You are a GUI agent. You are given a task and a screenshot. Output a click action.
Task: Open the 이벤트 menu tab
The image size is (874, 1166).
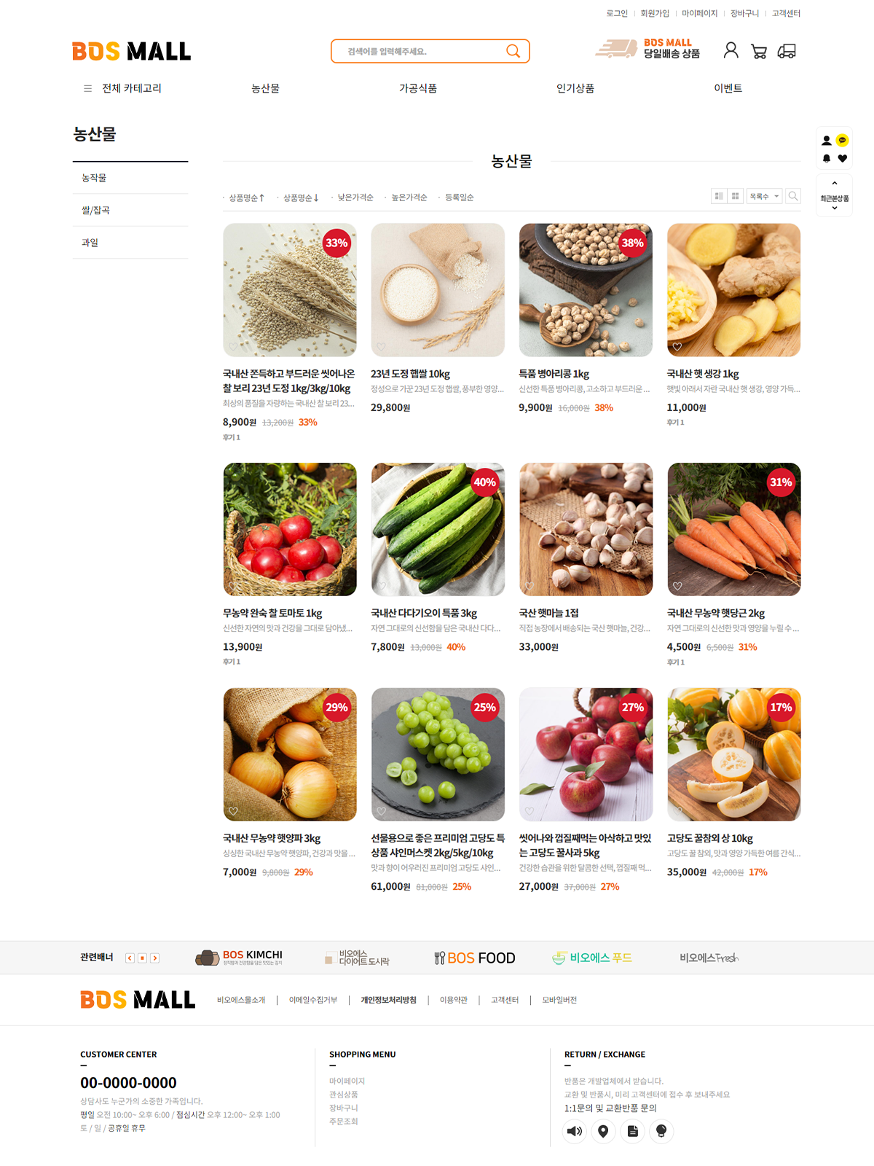[728, 88]
